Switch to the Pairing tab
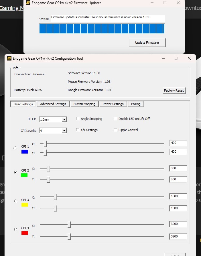Viewport: 201px width, 256px height. (x=136, y=104)
